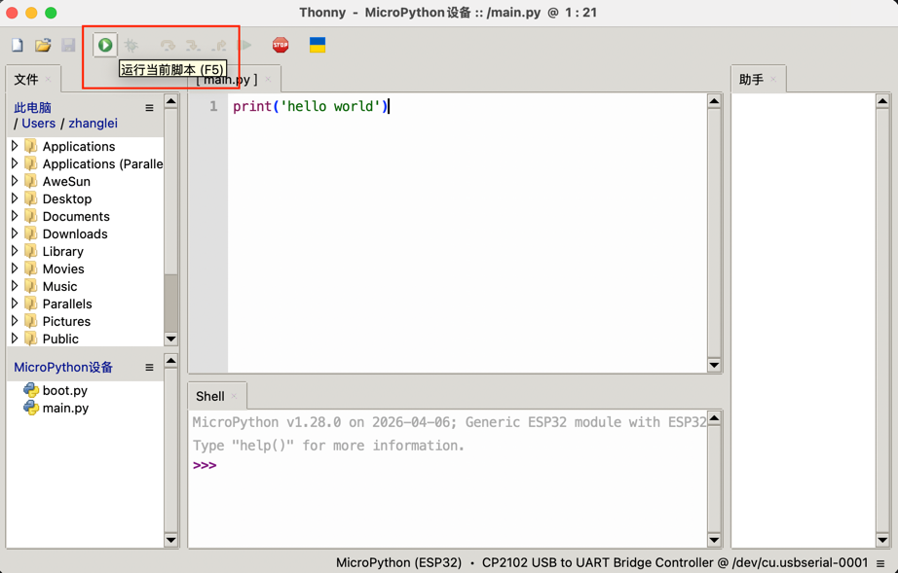Image resolution: width=898 pixels, height=573 pixels.
Task: Select the Desktop folder name
Action: click(x=67, y=199)
